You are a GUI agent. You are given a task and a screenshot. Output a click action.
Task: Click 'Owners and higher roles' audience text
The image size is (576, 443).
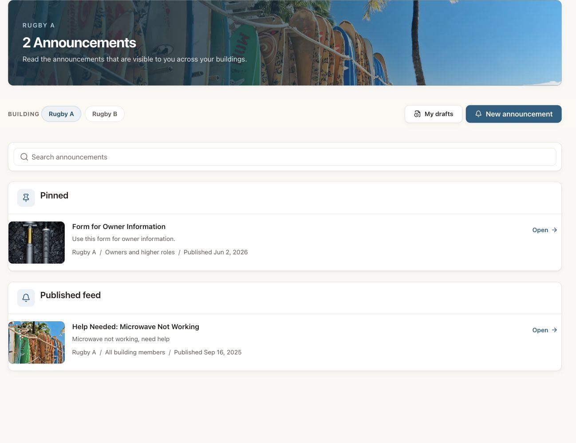point(140,252)
